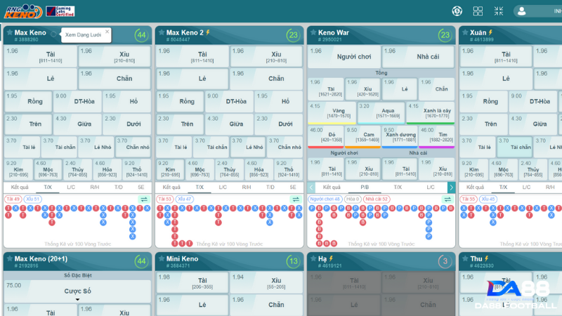The image size is (562, 316).
Task: Star the Mini Keno game
Action: pyautogui.click(x=161, y=259)
